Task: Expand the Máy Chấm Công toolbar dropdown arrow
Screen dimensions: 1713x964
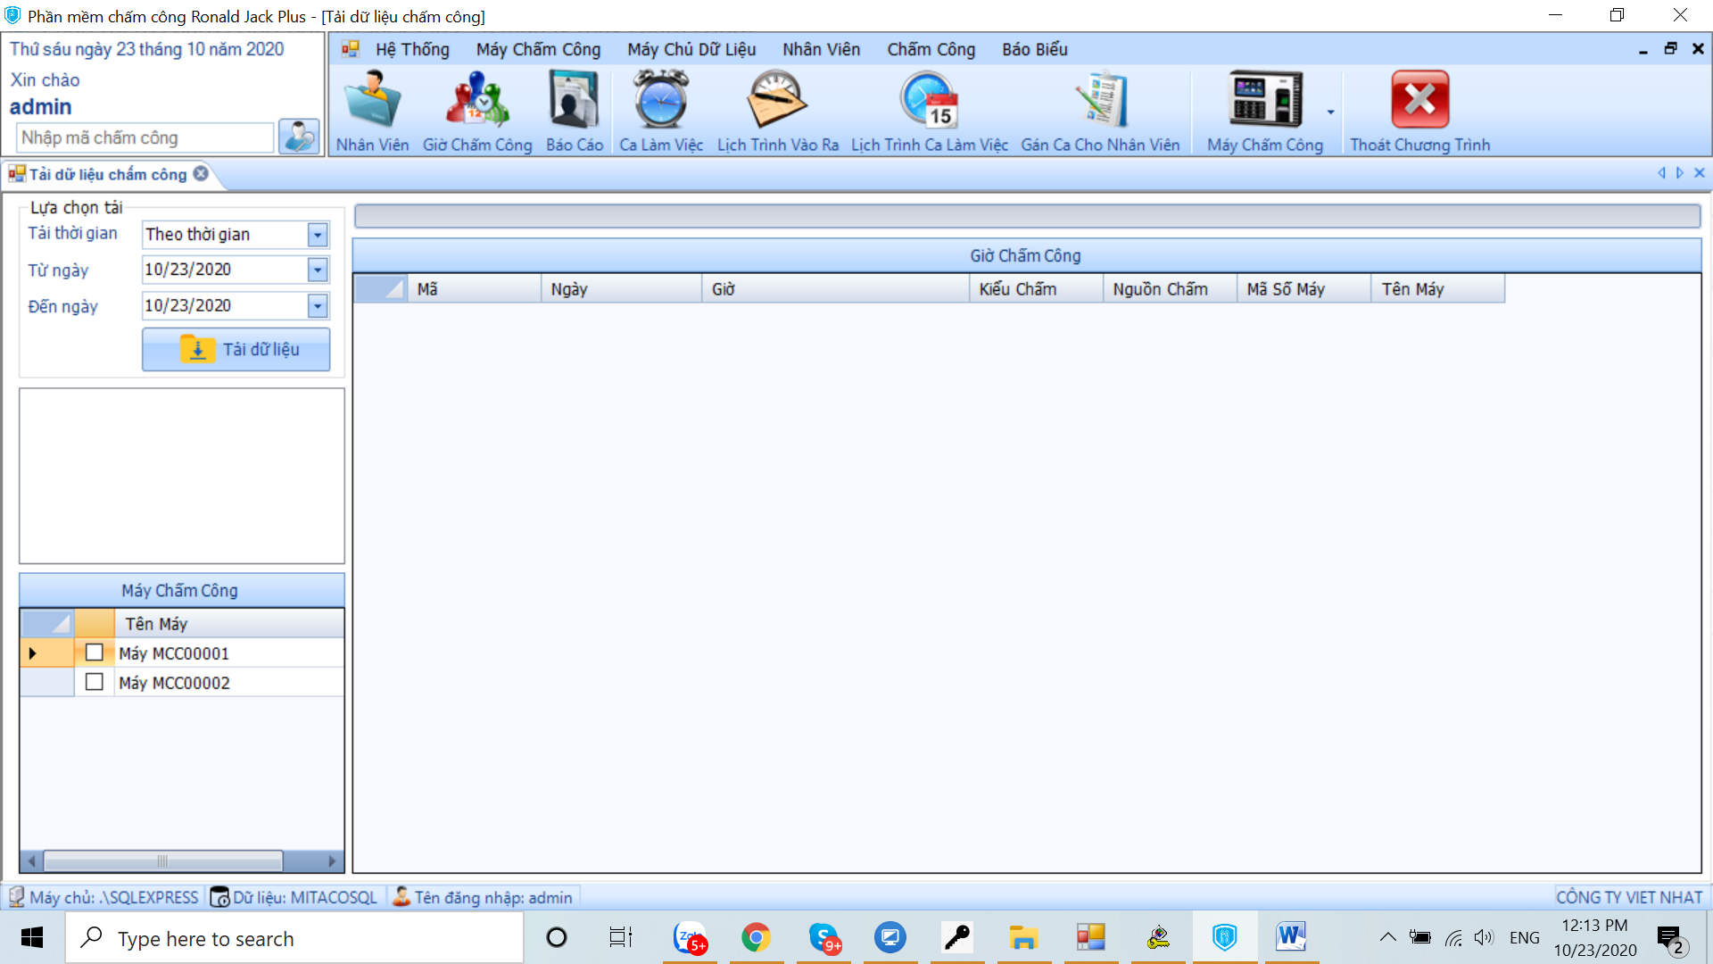Action: (x=1330, y=112)
